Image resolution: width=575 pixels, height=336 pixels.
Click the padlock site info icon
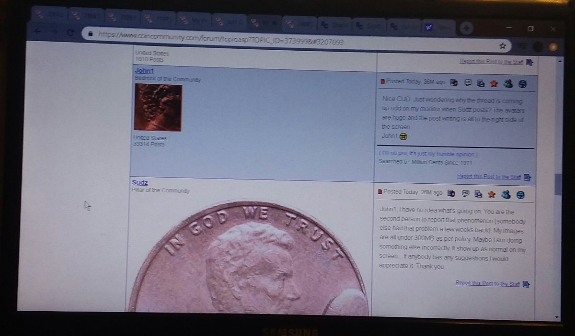pos(90,34)
